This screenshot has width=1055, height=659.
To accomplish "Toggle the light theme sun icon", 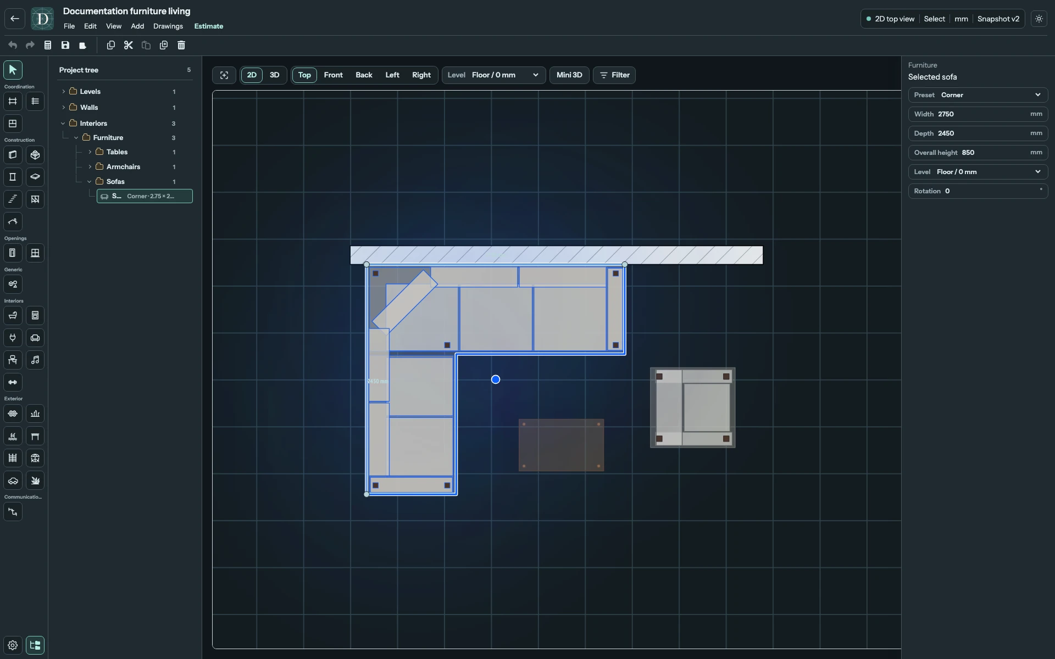I will tap(1039, 19).
